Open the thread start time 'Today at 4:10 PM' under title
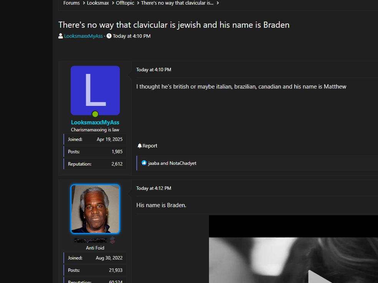Viewport: 378px width, 283px height. coord(132,36)
